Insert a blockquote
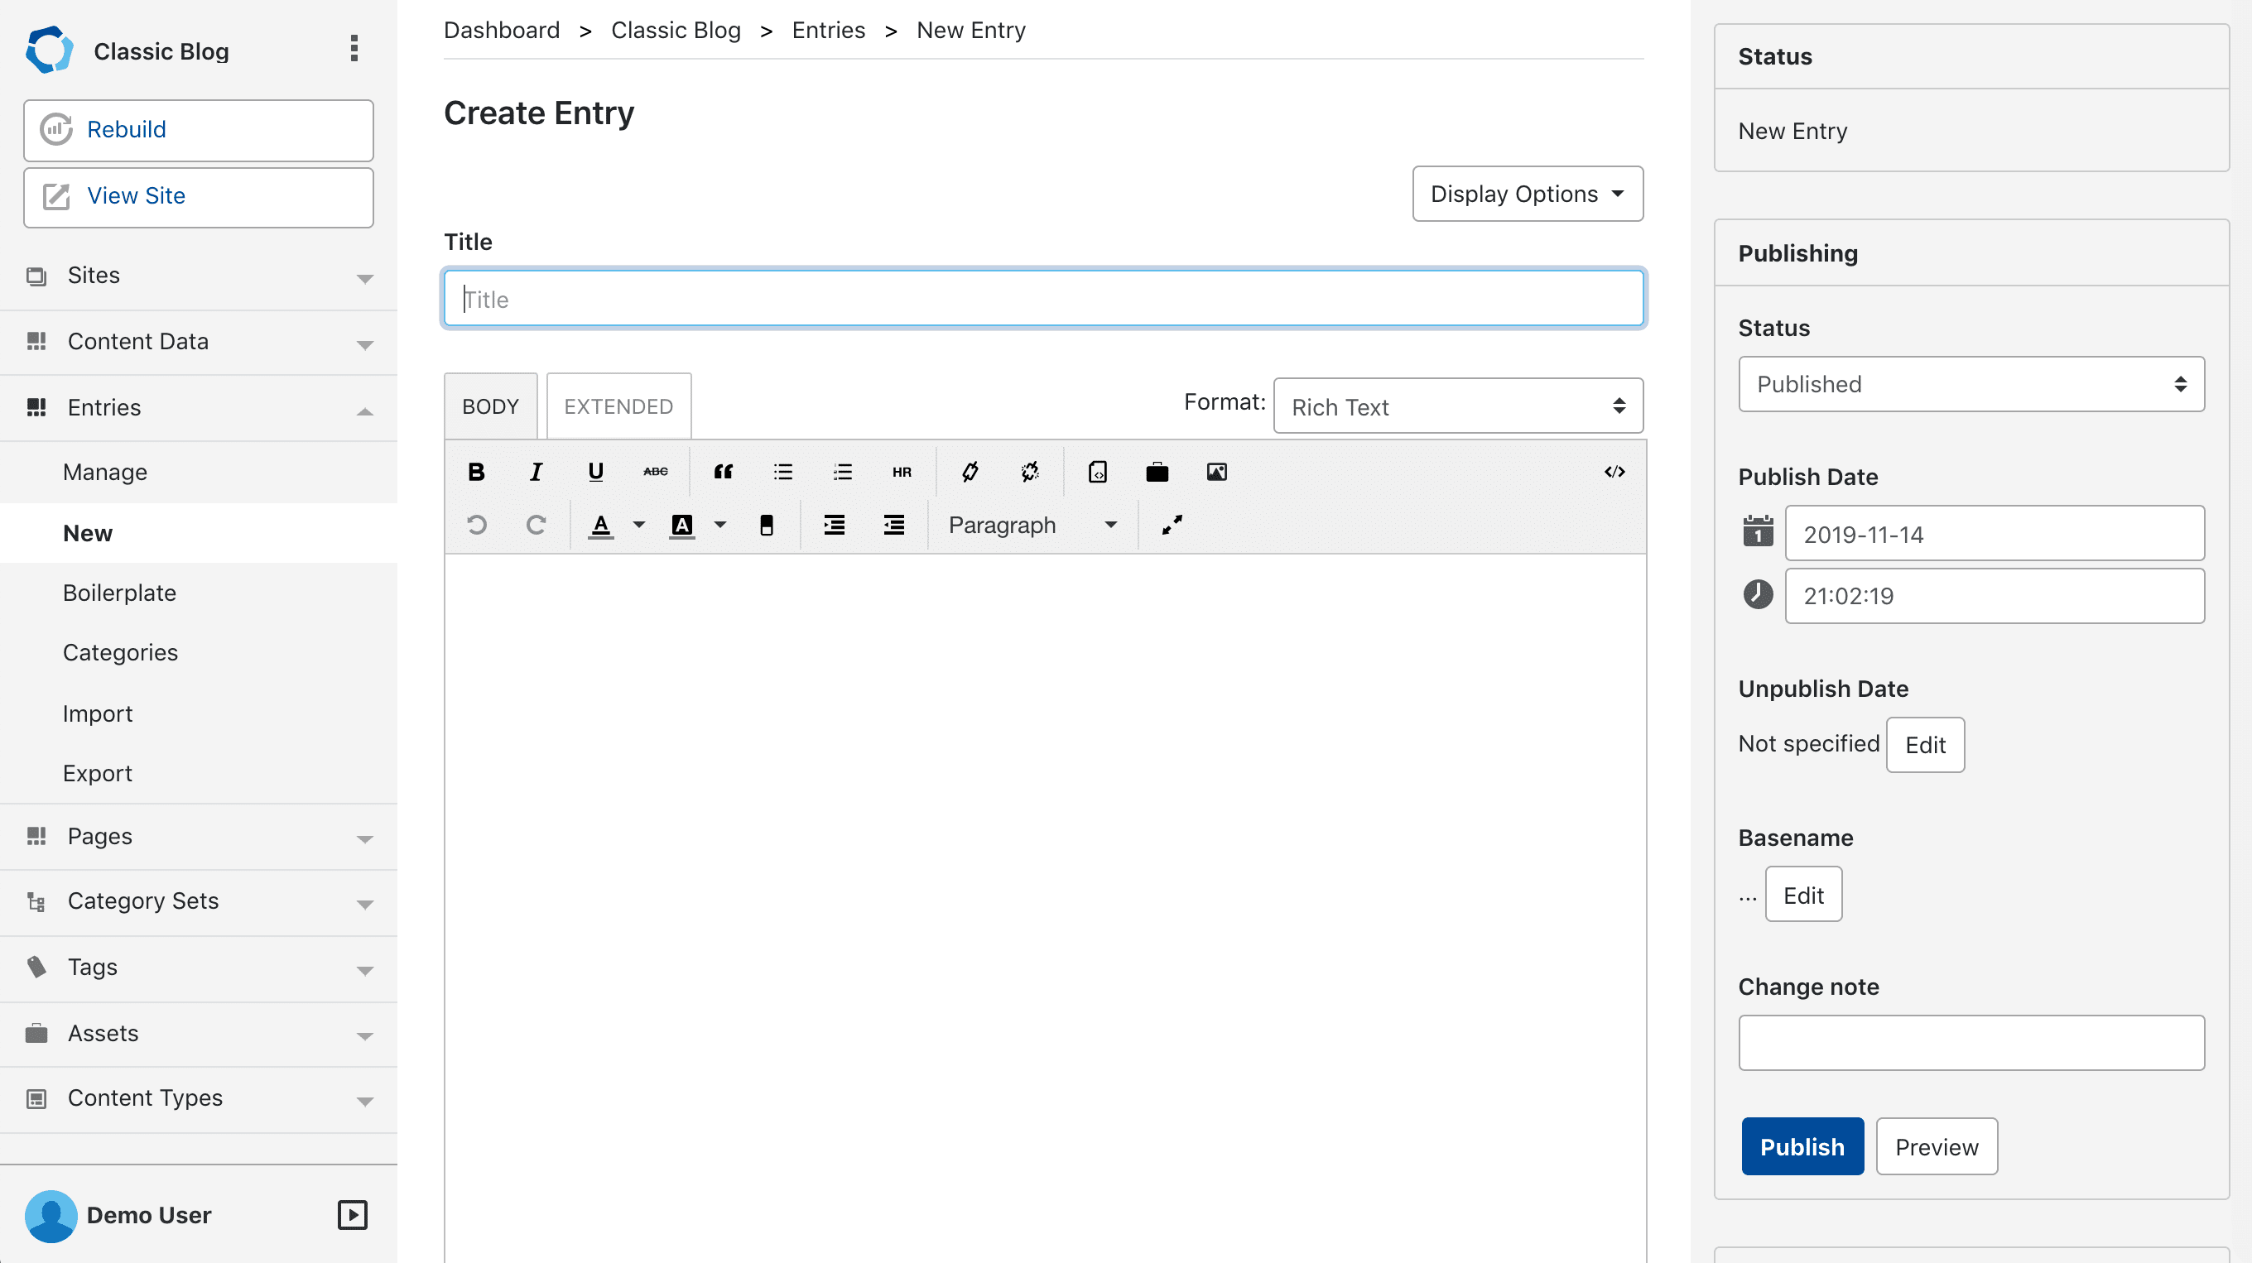Image resolution: width=2252 pixels, height=1263 pixels. tap(723, 472)
